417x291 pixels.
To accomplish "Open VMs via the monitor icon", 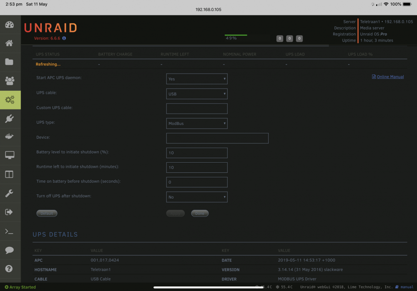I will (x=10, y=155).
